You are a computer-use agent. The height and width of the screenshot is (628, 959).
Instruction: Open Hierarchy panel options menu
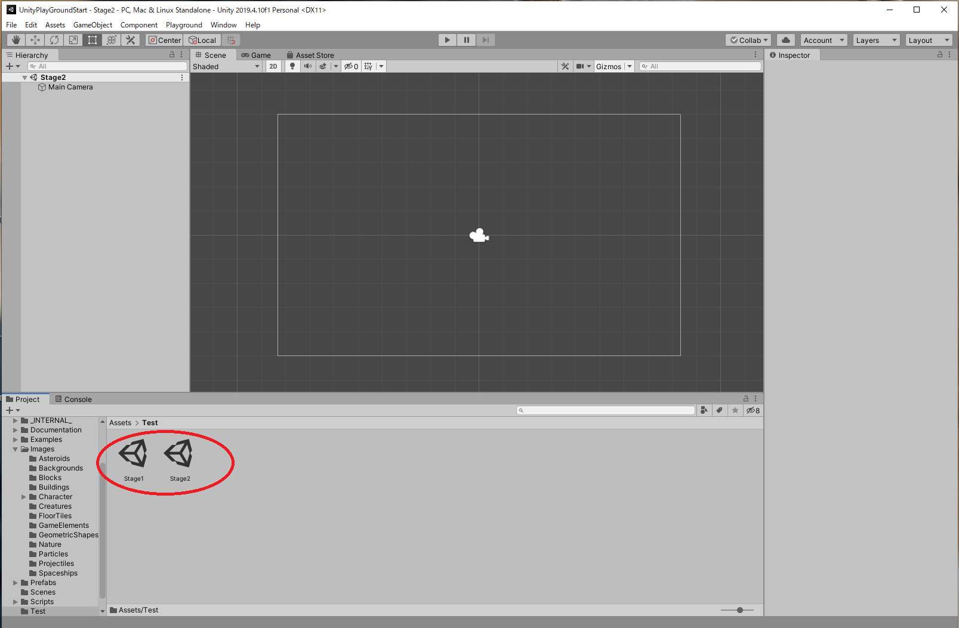coord(182,54)
